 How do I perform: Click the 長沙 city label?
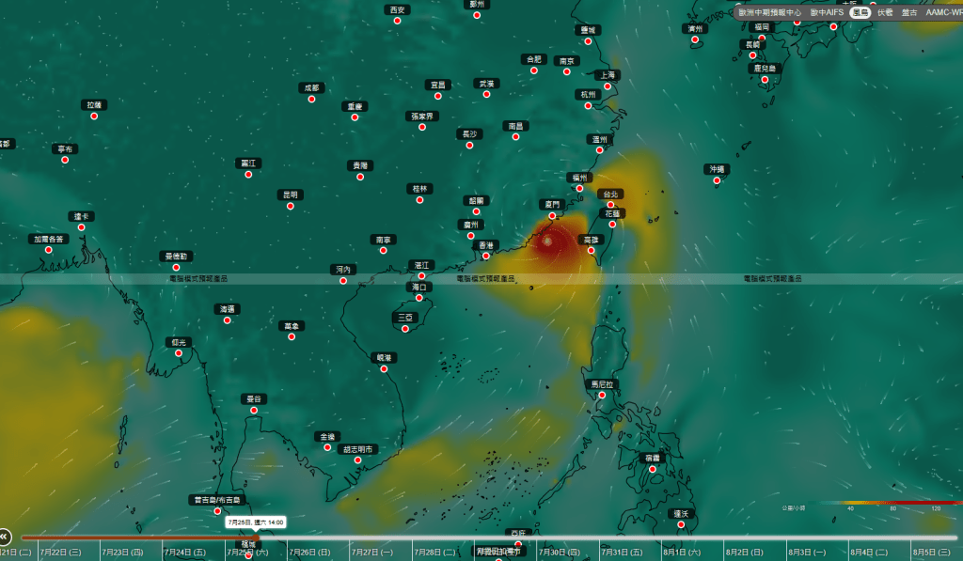click(469, 133)
